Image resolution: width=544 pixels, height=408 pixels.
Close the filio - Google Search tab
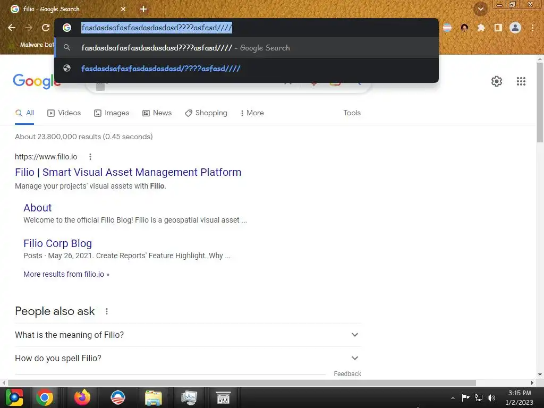click(x=123, y=9)
